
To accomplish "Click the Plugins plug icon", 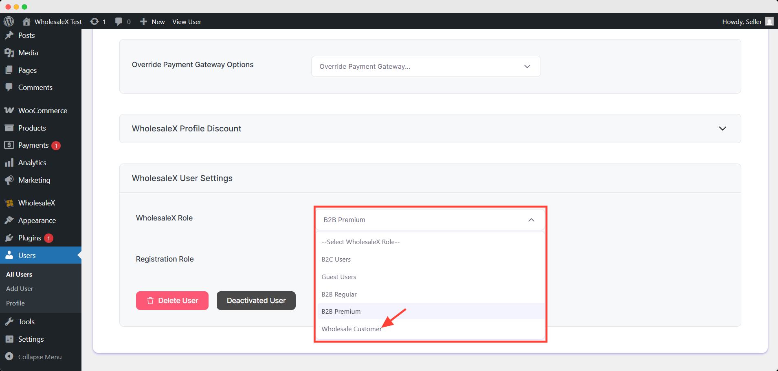I will (9, 238).
